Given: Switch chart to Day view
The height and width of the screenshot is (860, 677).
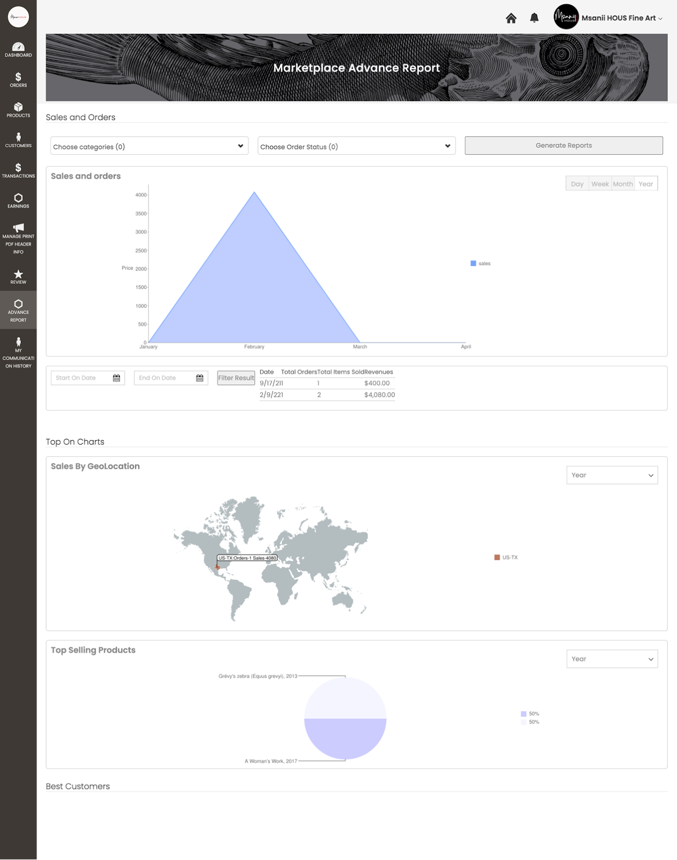Looking at the screenshot, I should (x=577, y=184).
